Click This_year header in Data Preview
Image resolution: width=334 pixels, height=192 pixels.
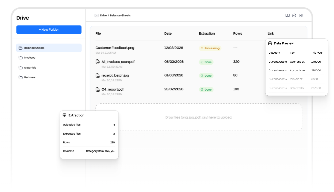(317, 53)
